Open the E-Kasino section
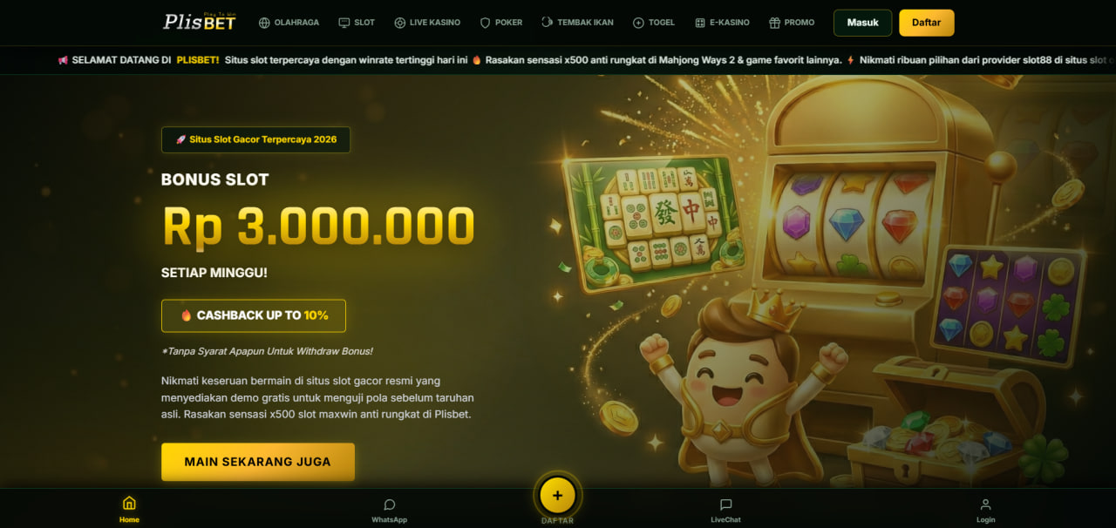The height and width of the screenshot is (528, 1116). (x=722, y=23)
